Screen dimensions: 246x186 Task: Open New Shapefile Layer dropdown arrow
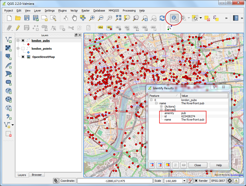click(13, 125)
